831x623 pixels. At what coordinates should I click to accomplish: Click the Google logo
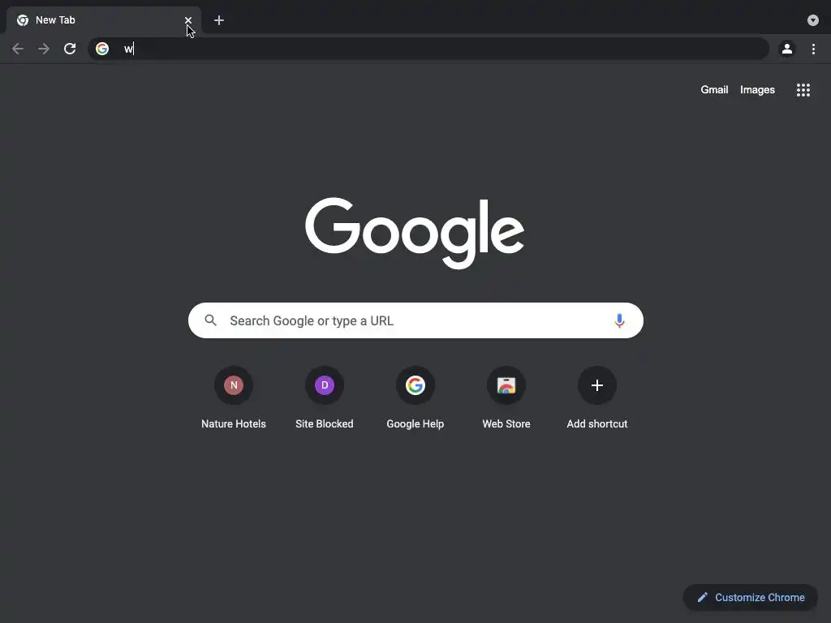click(415, 233)
